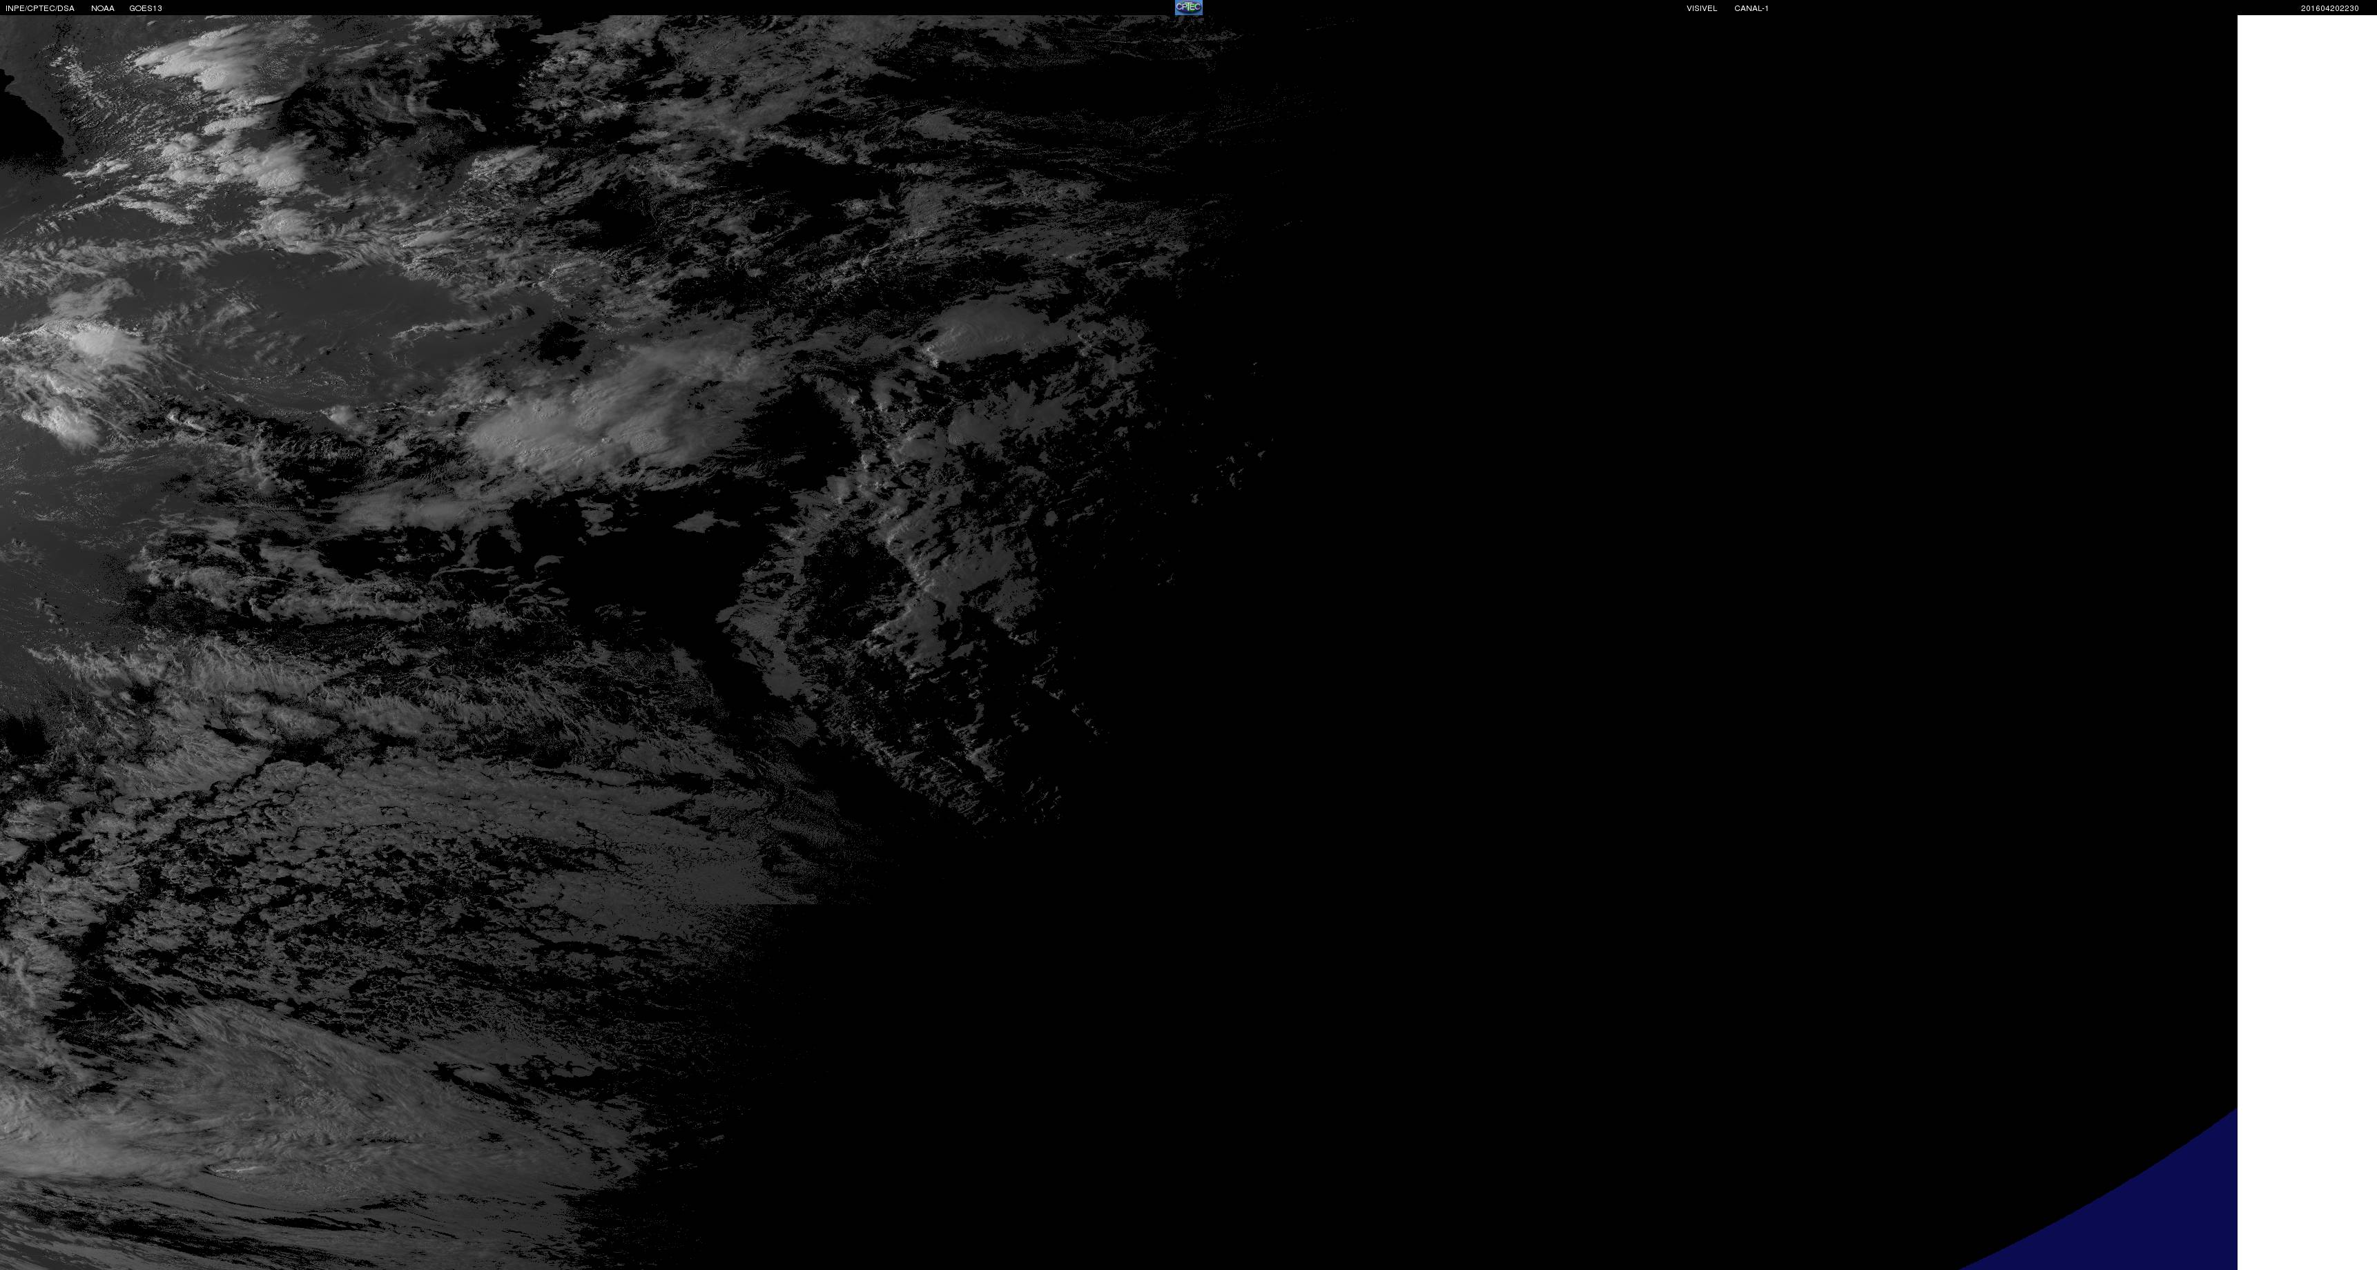Click the CANAL-1 label

(1752, 8)
